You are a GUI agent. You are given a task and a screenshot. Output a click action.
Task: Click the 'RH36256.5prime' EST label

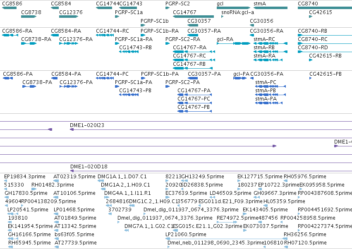pyautogui.click(x=305, y=235)
